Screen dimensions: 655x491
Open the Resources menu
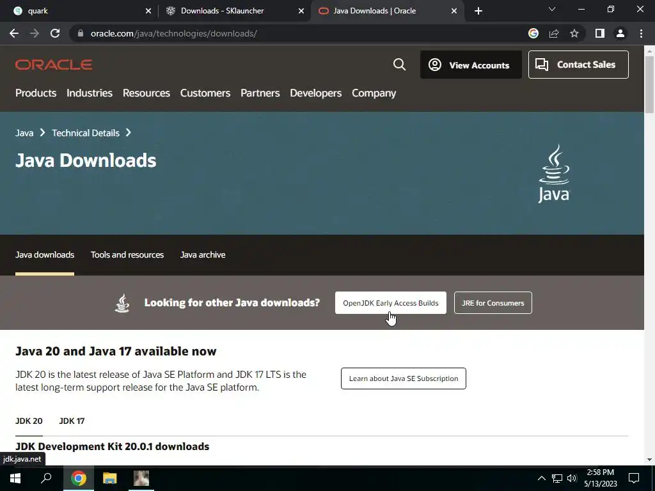pyautogui.click(x=146, y=93)
